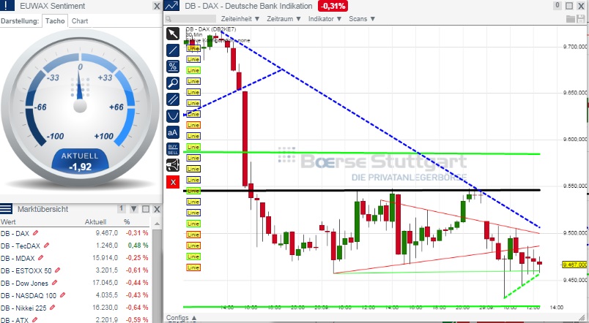Click the Marktübersicht scrollbar up arrow
The height and width of the screenshot is (323, 589).
(157, 224)
